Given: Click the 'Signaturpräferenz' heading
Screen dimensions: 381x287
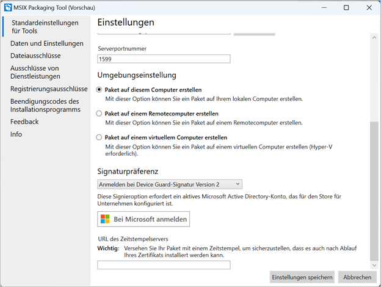Looking at the screenshot, I should coord(128,172).
